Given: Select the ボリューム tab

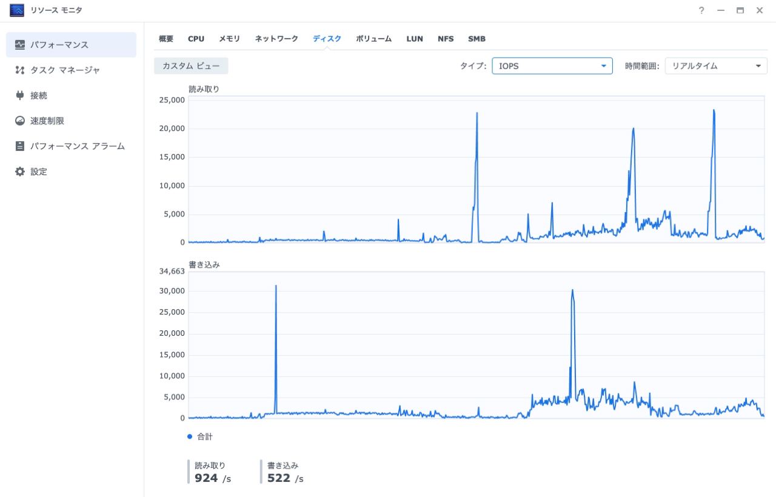Looking at the screenshot, I should click(x=373, y=39).
